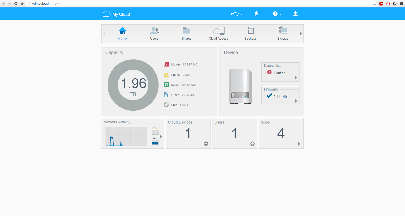Click the browser back button
The width and height of the screenshot is (405, 216).
[x=4, y=4]
